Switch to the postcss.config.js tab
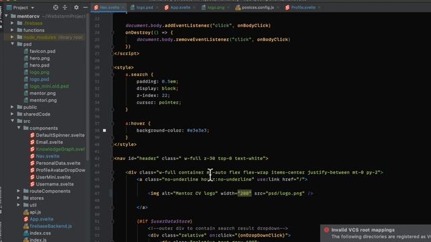Screen dimensions: 431x242 click(258, 7)
